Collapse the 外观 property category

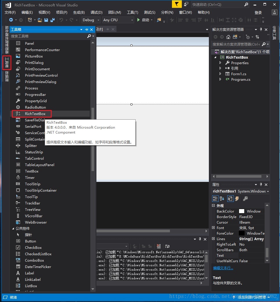point(213,206)
